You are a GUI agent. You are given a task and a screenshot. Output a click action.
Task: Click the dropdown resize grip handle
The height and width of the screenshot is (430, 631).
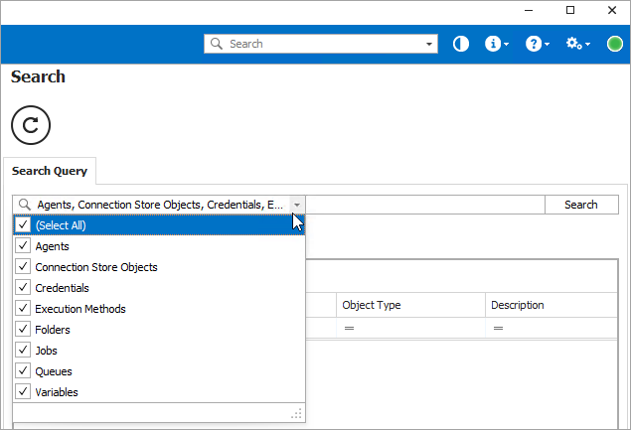(295, 413)
